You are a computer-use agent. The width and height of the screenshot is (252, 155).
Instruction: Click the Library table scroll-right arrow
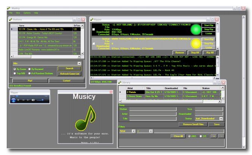click(x=220, y=101)
